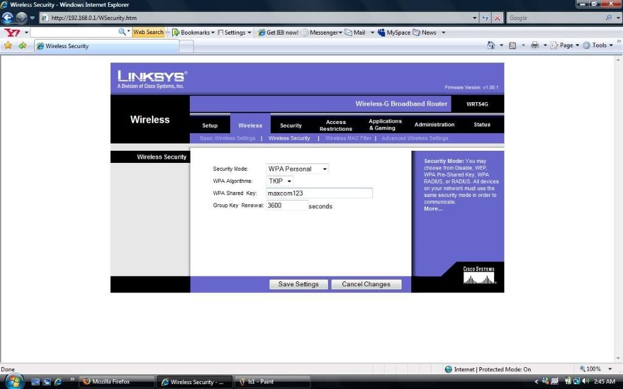Viewport: 623px width, 389px height.
Task: Go to the Administration tab
Action: 434,125
